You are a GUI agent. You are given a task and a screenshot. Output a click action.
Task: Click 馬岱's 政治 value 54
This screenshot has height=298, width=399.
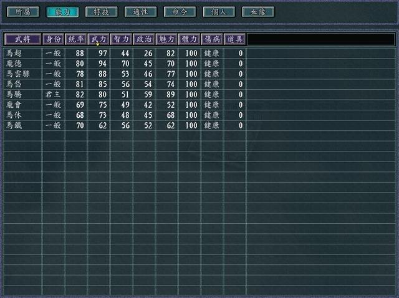click(x=148, y=84)
